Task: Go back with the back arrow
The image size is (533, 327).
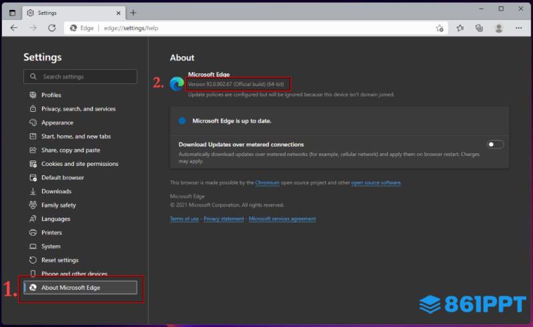Action: pos(14,28)
